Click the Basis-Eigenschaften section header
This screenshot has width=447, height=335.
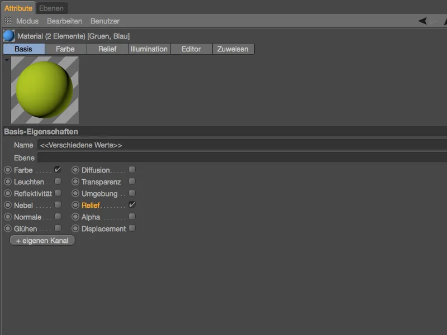(x=225, y=132)
